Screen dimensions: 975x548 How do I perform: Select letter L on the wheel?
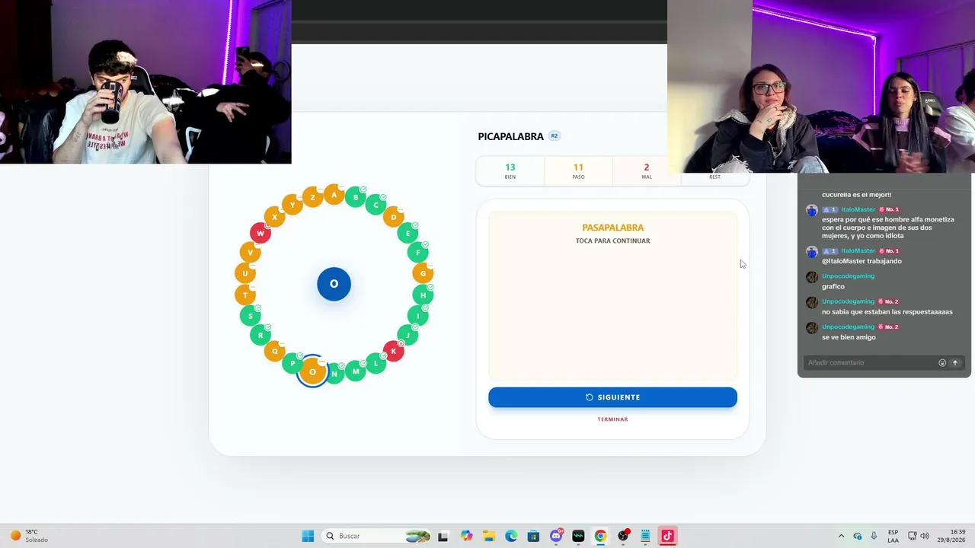376,363
